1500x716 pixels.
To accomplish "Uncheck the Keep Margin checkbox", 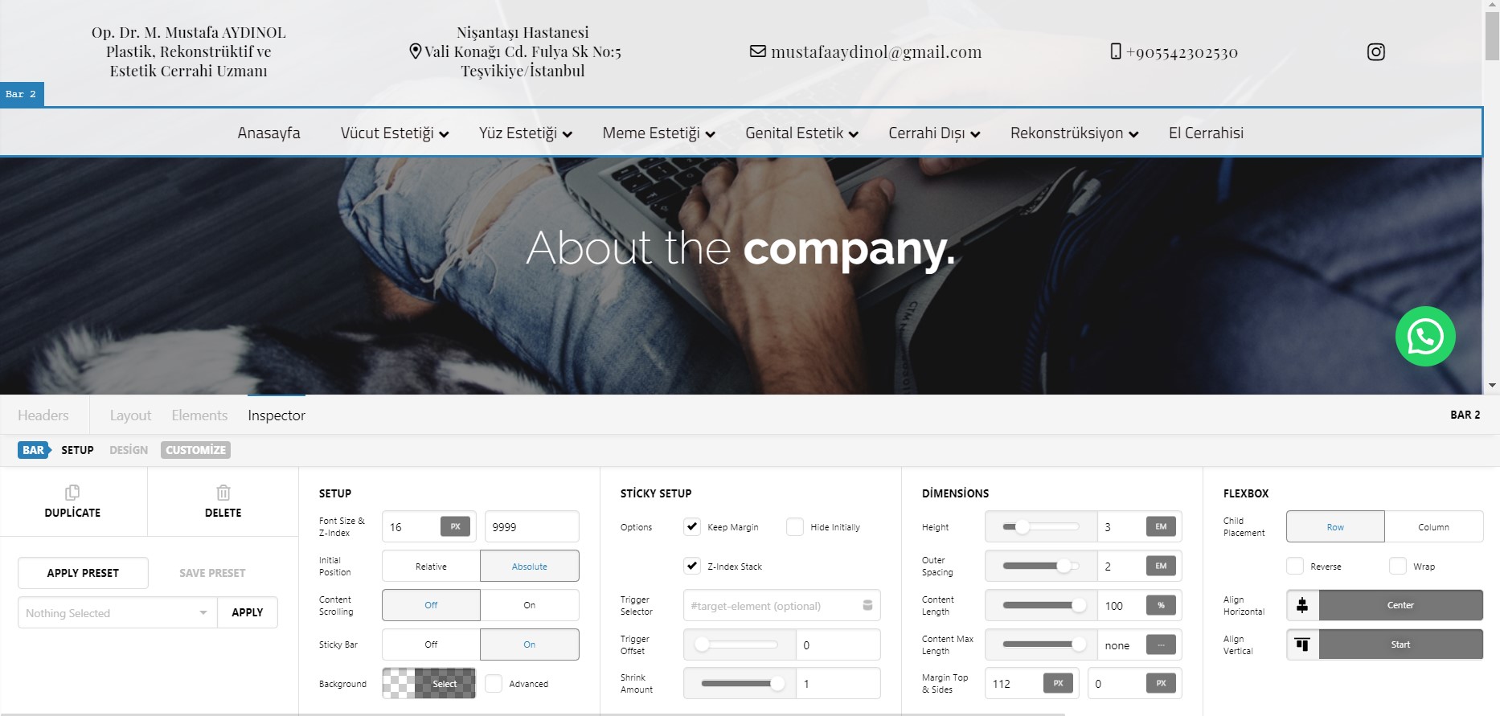I will 691,527.
